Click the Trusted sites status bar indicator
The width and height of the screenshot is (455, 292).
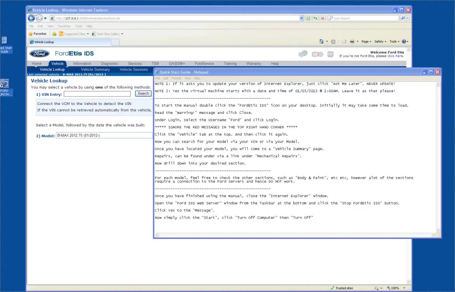[x=341, y=288]
